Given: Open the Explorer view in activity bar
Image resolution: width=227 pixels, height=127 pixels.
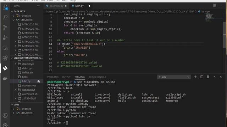Looking at the screenshot, I should click(5, 7).
